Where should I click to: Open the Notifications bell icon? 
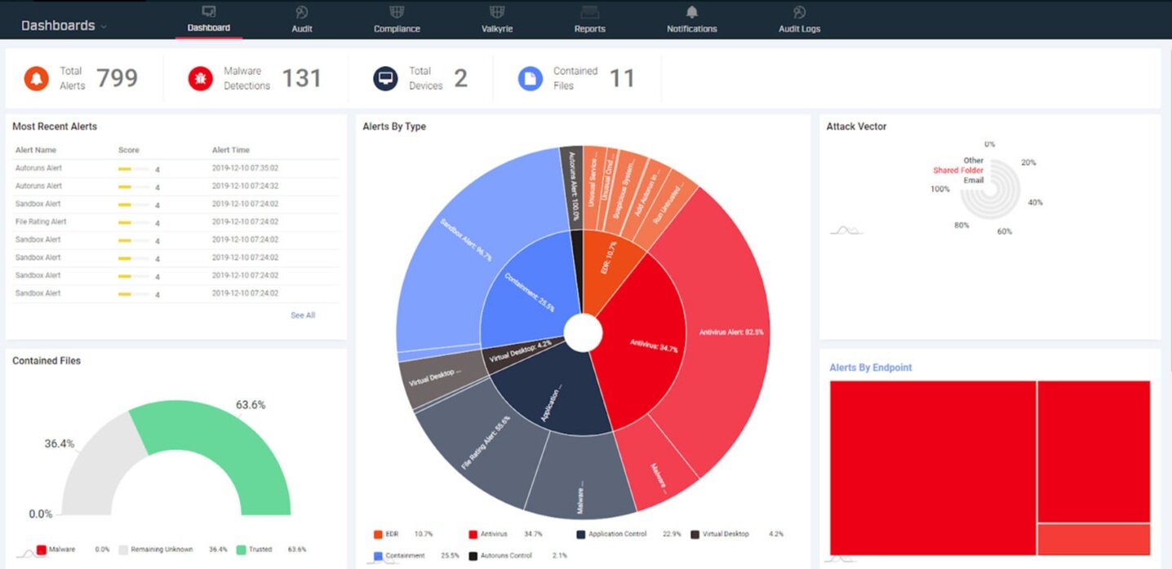tap(692, 12)
